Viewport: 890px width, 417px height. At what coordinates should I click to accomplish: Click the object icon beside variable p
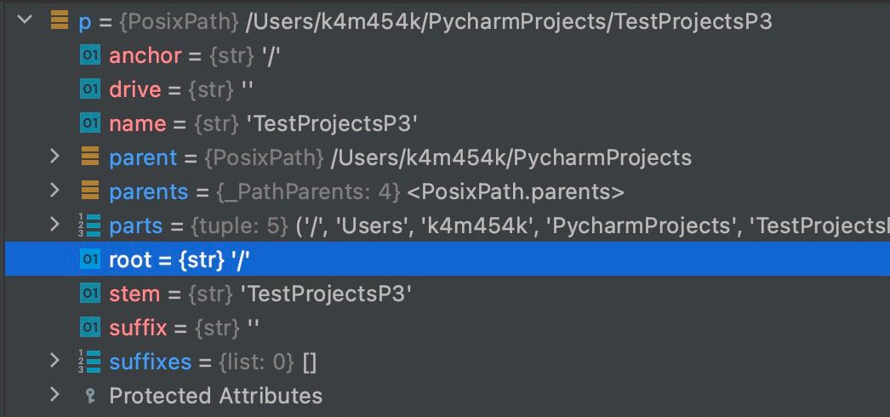60,21
